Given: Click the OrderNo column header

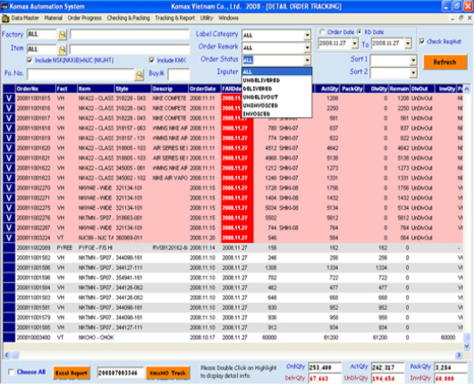Looking at the screenshot, I should pyautogui.click(x=36, y=88).
